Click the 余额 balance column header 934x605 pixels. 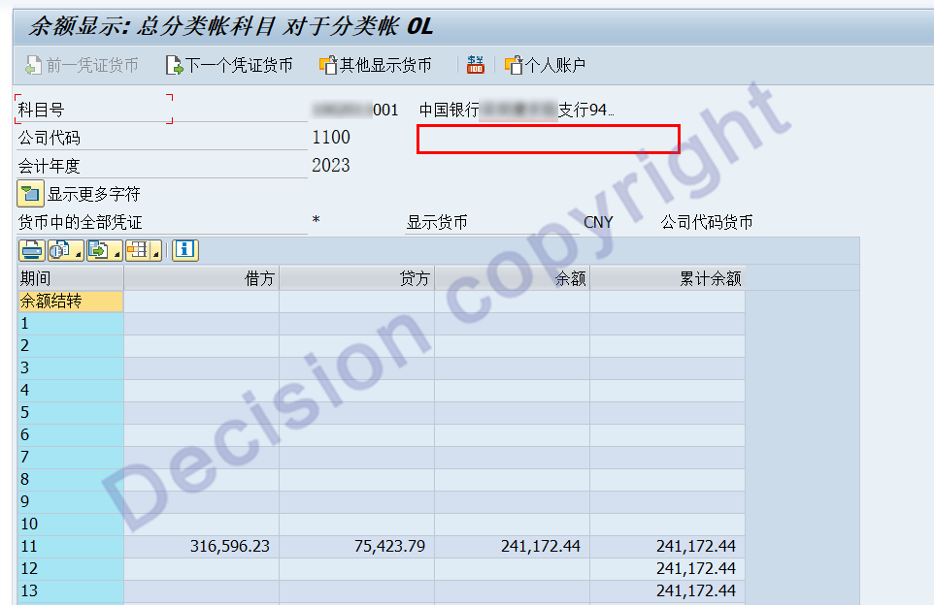pyautogui.click(x=513, y=278)
